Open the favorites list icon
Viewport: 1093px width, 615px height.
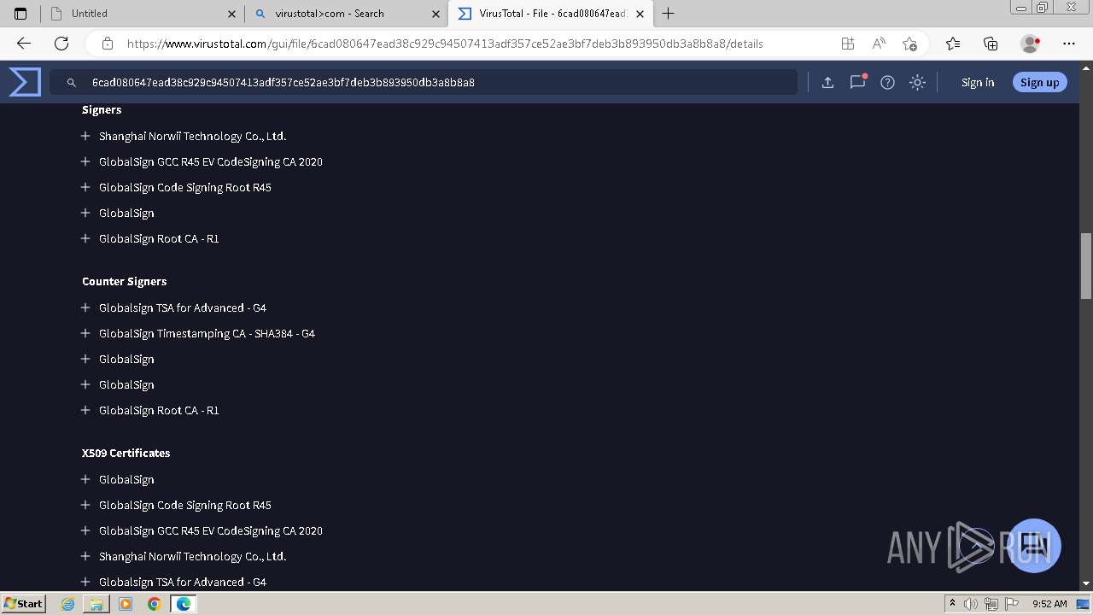[953, 44]
